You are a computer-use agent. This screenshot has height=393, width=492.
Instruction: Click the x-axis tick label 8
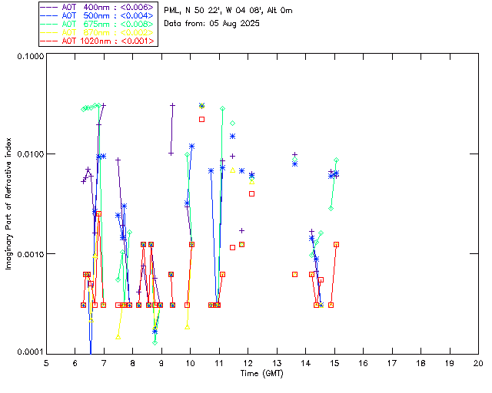point(132,362)
